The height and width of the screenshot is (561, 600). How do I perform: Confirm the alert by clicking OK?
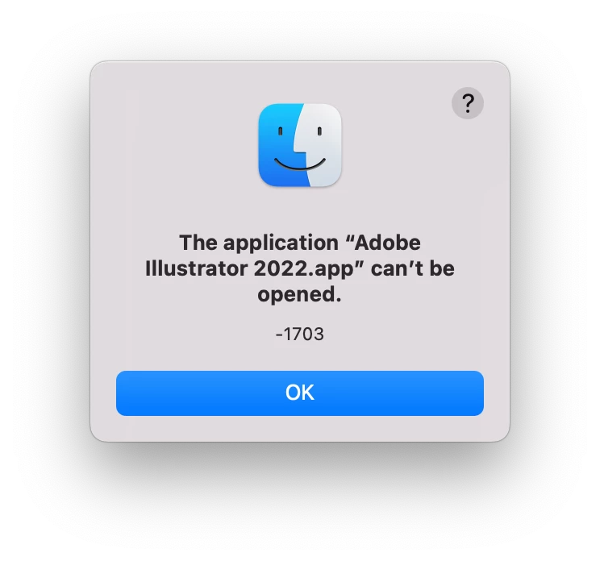tap(300, 393)
